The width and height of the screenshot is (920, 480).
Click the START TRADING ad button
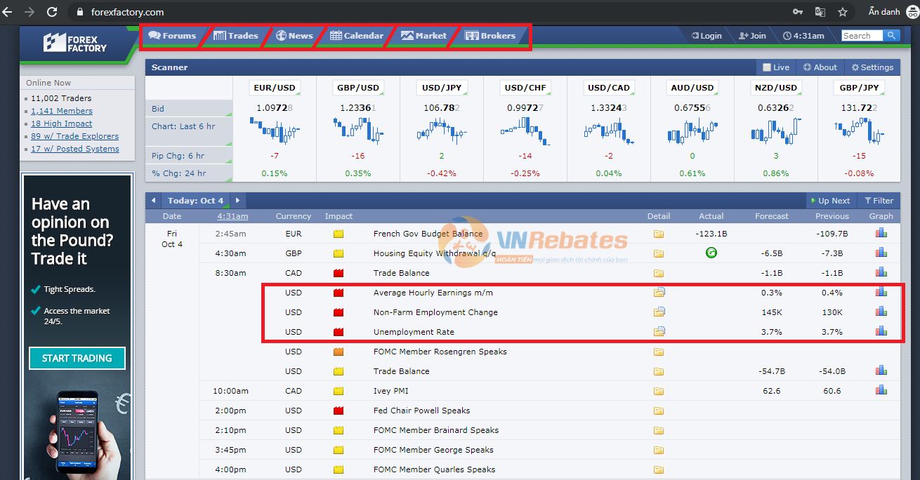click(x=77, y=358)
